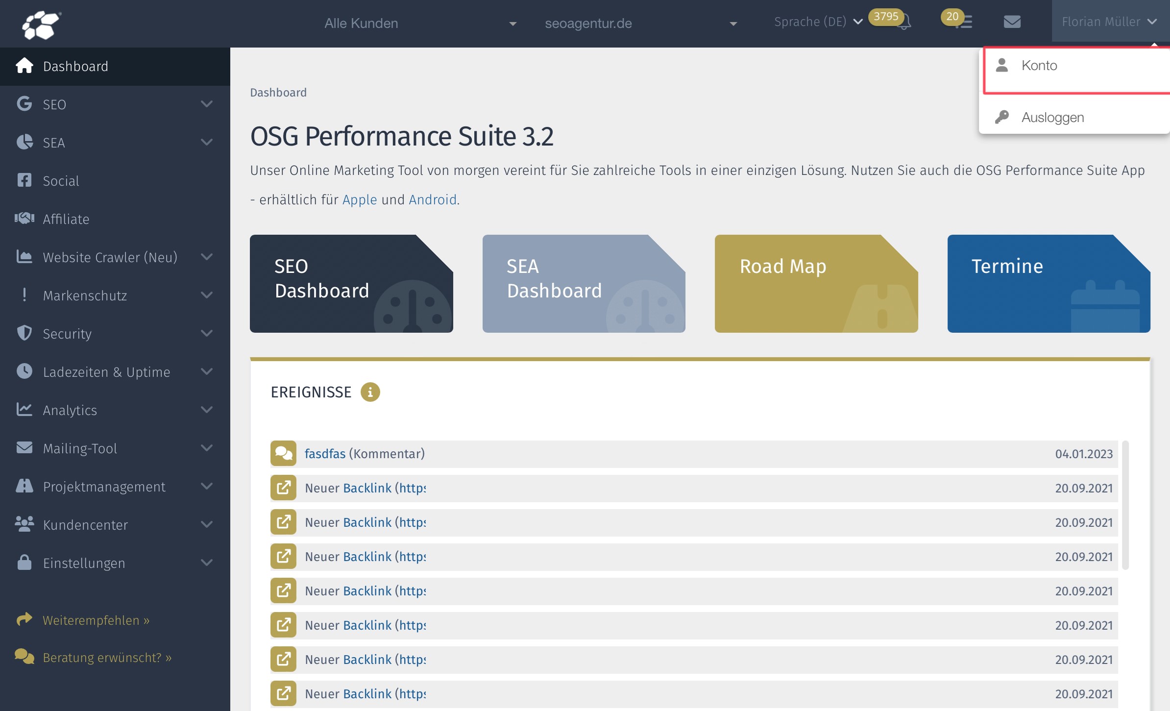
Task: Open the notifications bell with 3795 badge
Action: 903,22
